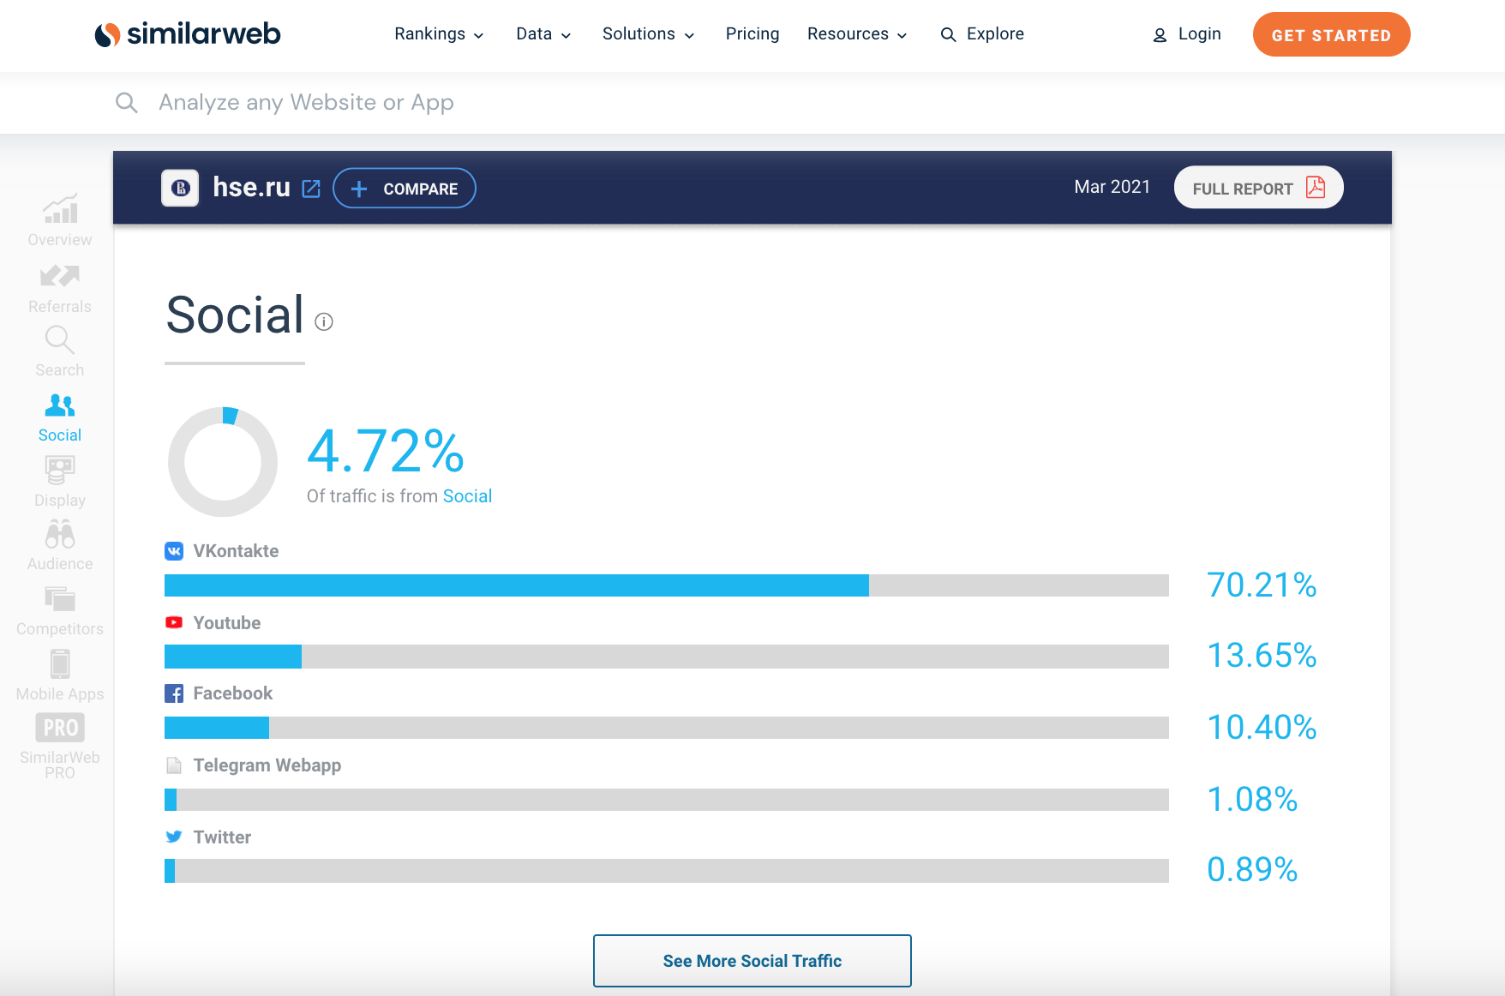Click the 10.40% Facebook value
This screenshot has width=1505, height=996.
coord(1262,728)
